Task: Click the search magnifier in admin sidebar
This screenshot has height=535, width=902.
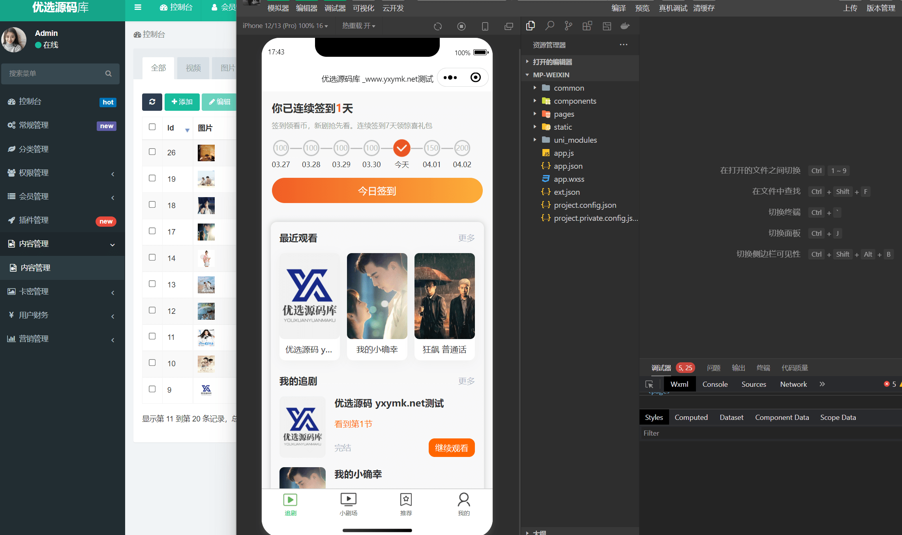Action: coord(109,74)
